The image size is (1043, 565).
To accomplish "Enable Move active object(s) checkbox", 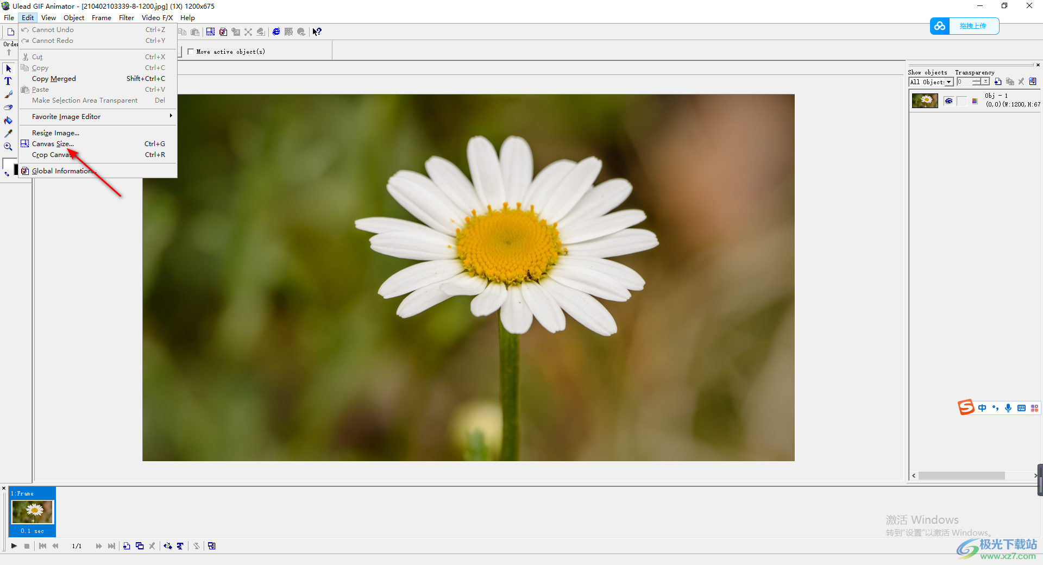I will click(191, 52).
